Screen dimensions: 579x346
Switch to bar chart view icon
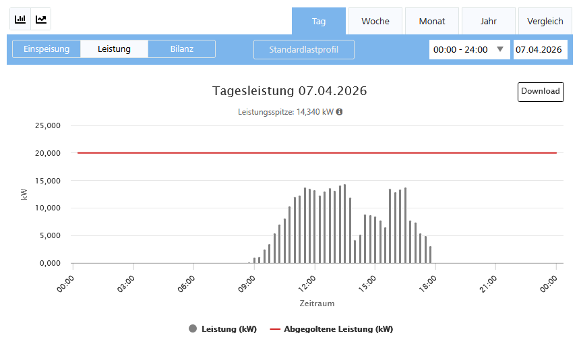point(20,20)
